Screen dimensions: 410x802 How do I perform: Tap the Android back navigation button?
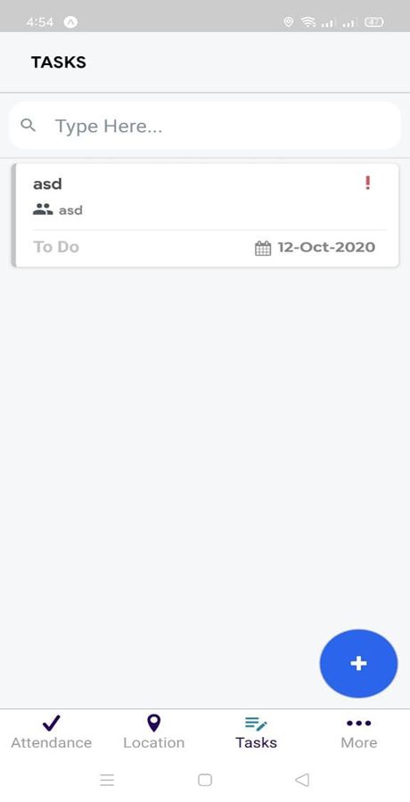pos(302,780)
